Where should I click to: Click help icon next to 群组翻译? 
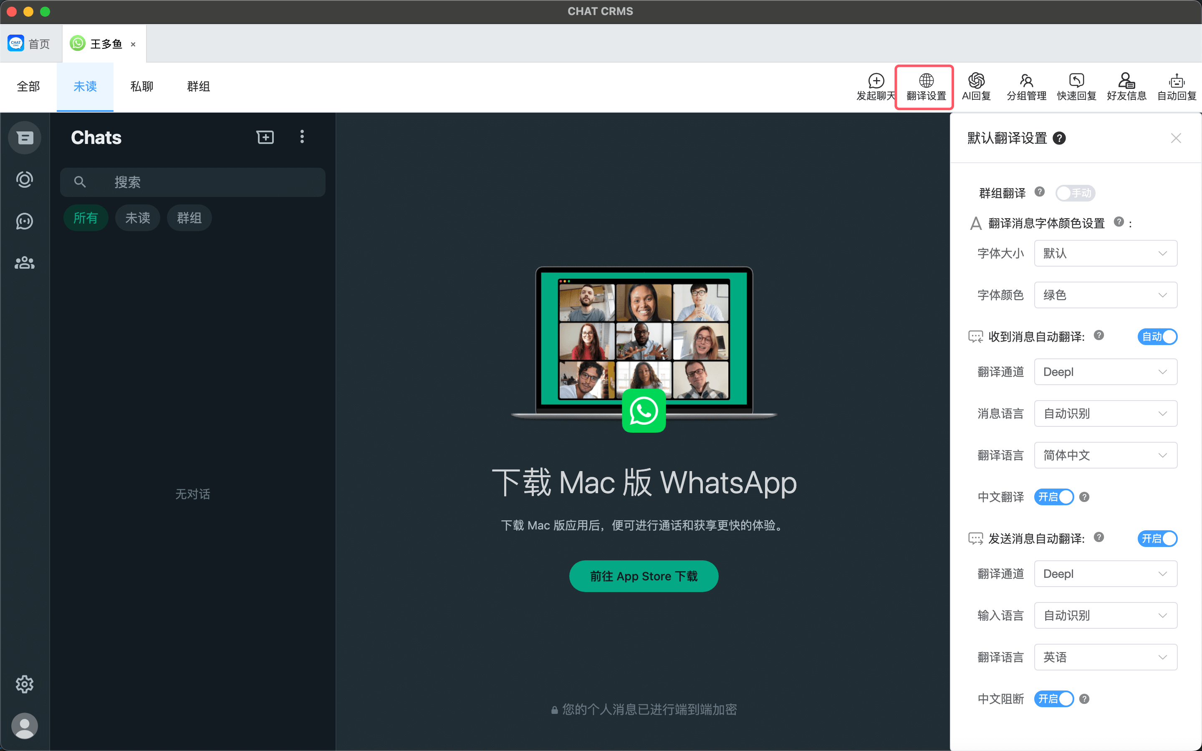1040,192
